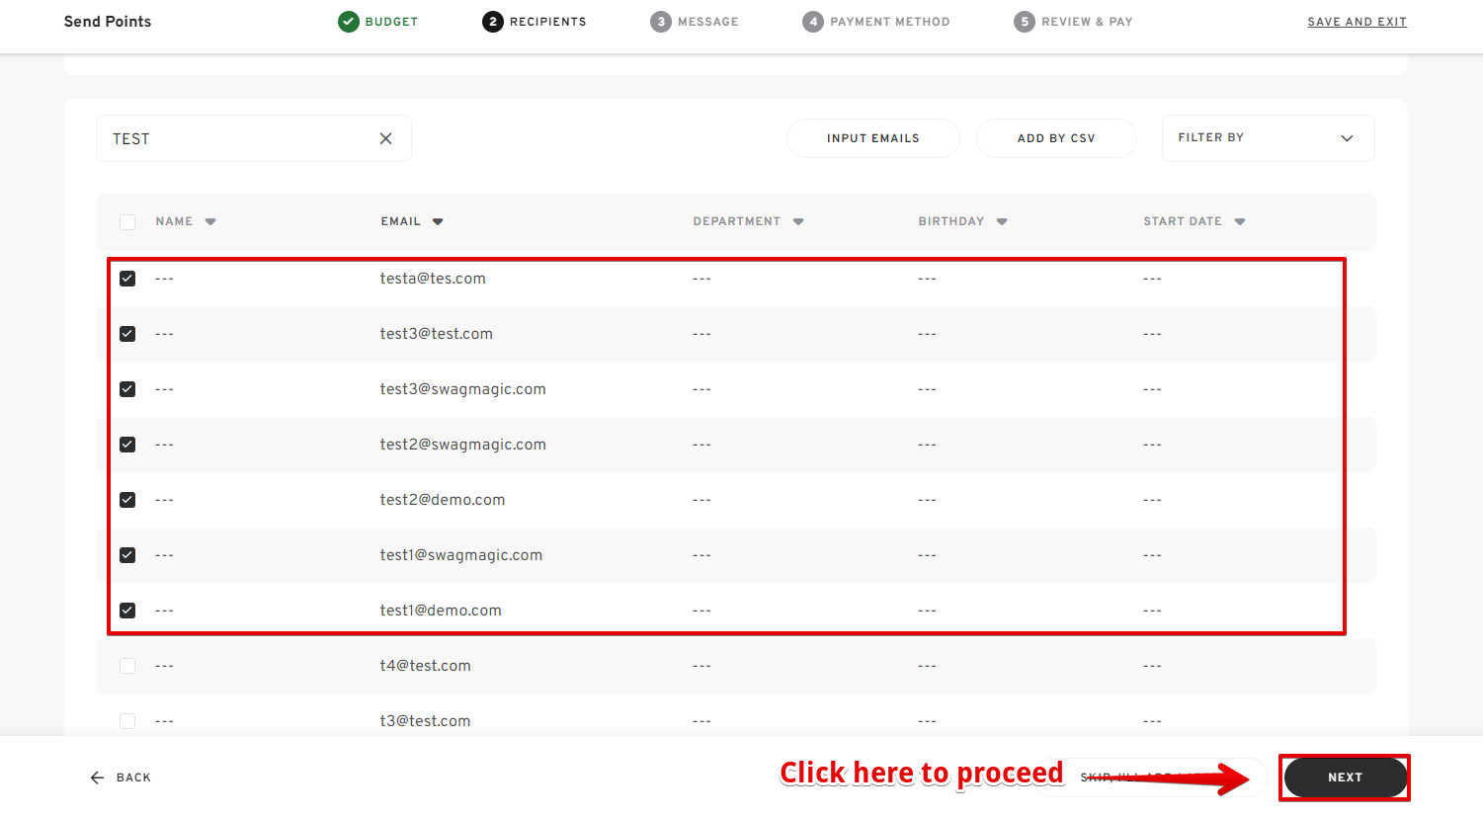Uncheck the test3@swagmagic.com row checkbox
The image size is (1483, 818).
coord(127,389)
